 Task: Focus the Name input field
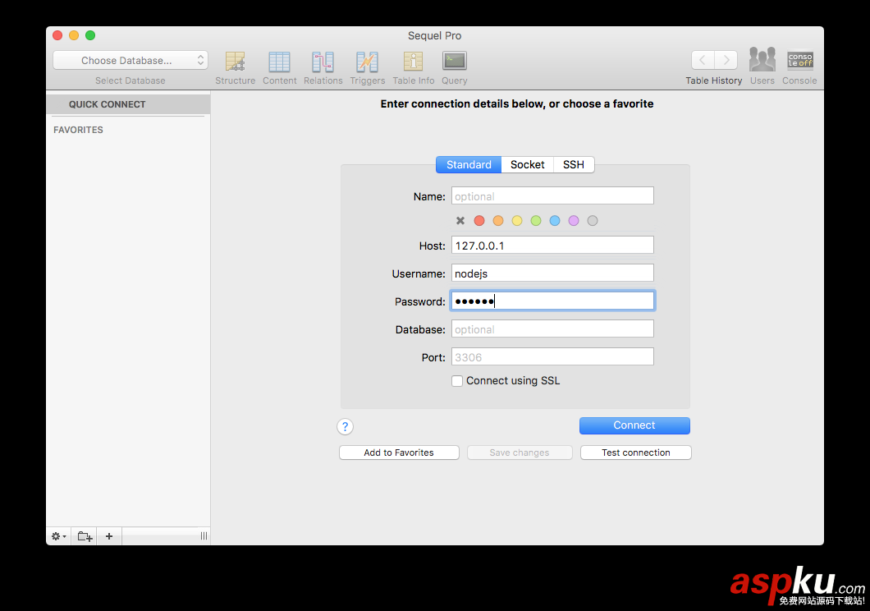coord(552,196)
